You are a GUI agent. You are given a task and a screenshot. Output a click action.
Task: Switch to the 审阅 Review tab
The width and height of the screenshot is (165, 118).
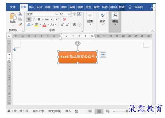[x=72, y=7]
